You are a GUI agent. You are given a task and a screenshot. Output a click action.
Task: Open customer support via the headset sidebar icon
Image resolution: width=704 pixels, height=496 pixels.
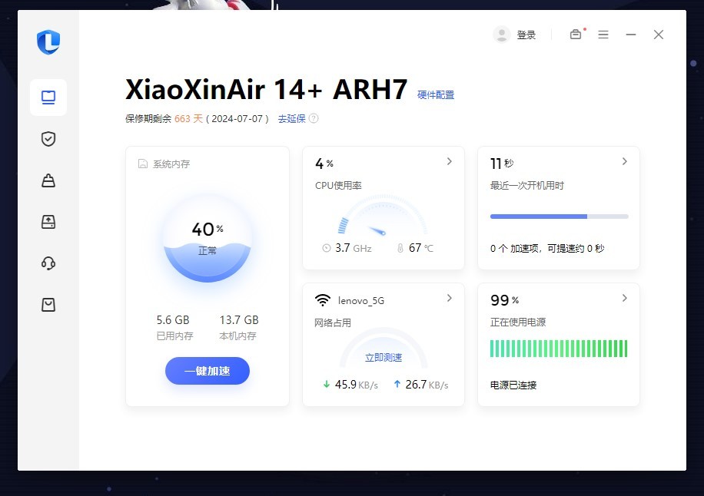(x=48, y=263)
